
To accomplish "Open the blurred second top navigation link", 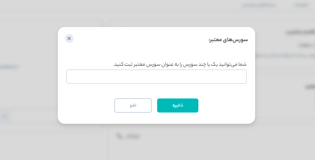I will pos(259,5).
